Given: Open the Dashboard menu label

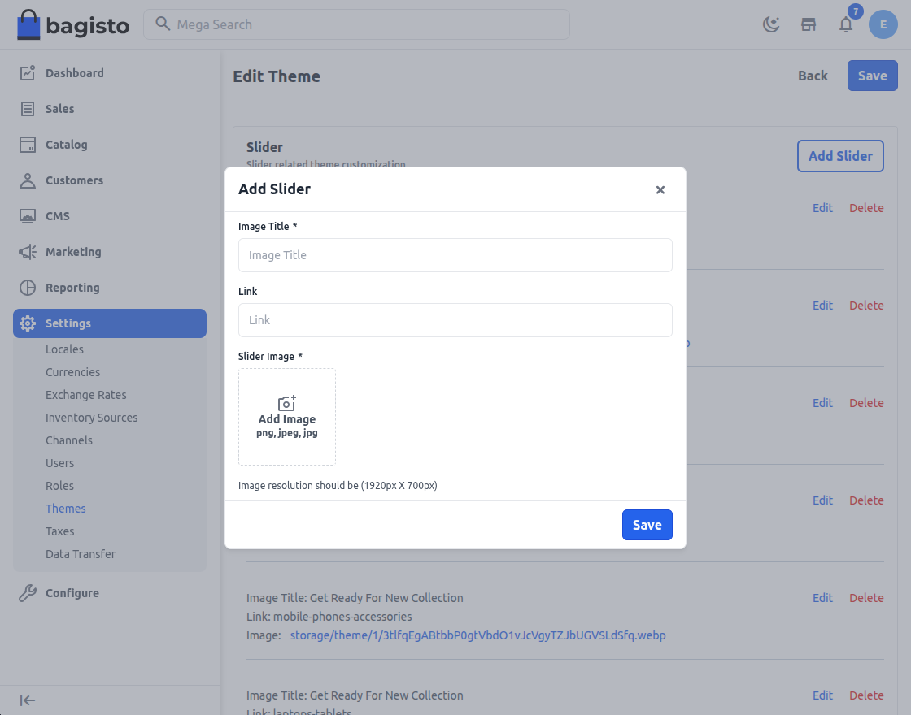Looking at the screenshot, I should coord(75,73).
